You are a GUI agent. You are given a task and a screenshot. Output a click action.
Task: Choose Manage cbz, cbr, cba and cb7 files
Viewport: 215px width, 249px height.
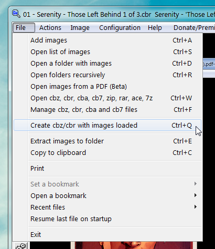(107, 110)
